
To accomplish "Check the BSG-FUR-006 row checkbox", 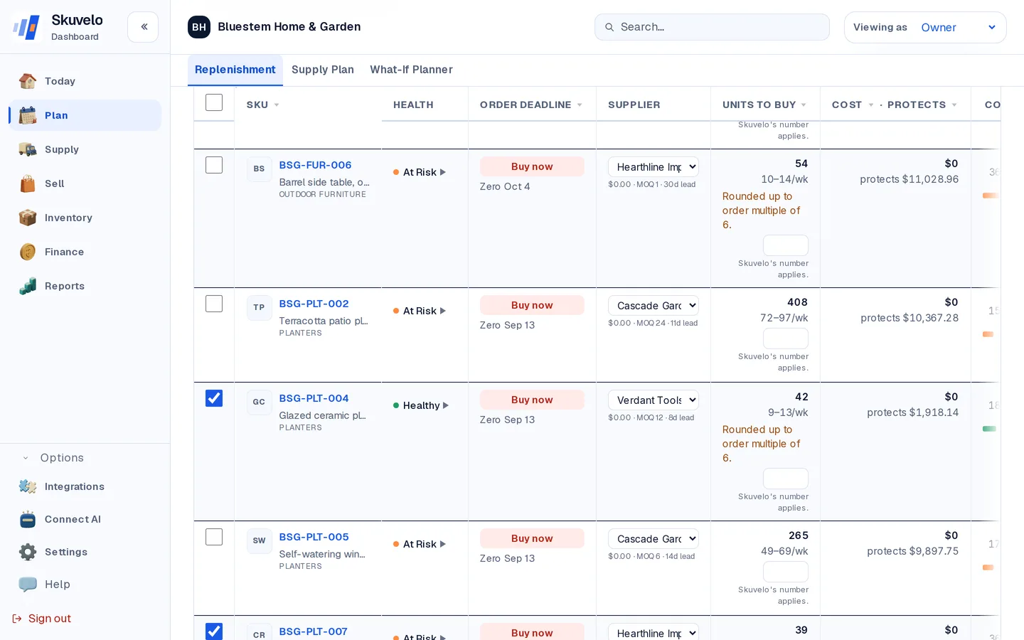I will (214, 165).
